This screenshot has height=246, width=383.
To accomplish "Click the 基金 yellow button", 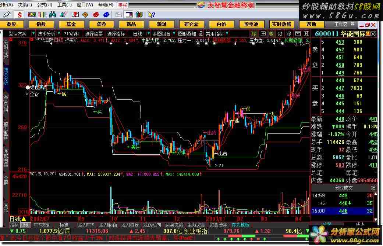I will pyautogui.click(x=71, y=24).
